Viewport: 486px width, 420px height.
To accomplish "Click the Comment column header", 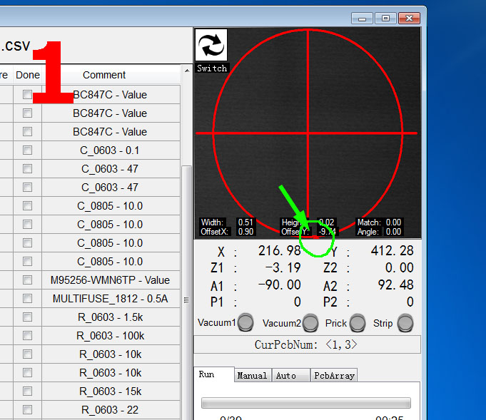I will coord(111,75).
